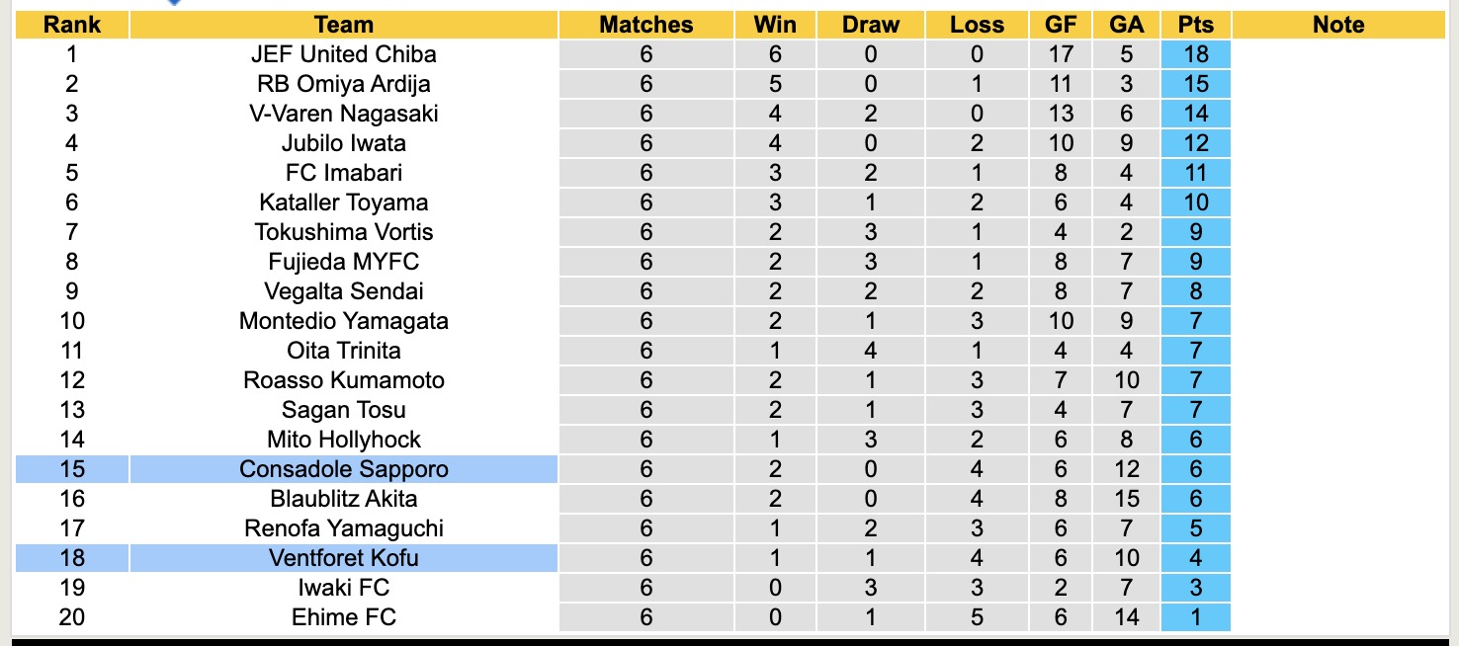The image size is (1459, 646).
Task: Click the Note column header
Action: (x=1338, y=25)
